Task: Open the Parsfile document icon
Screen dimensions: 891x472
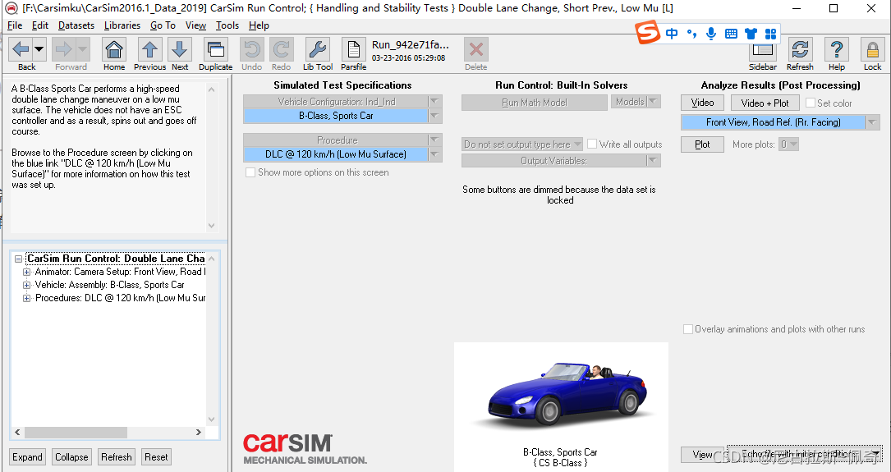Action: pyautogui.click(x=353, y=49)
